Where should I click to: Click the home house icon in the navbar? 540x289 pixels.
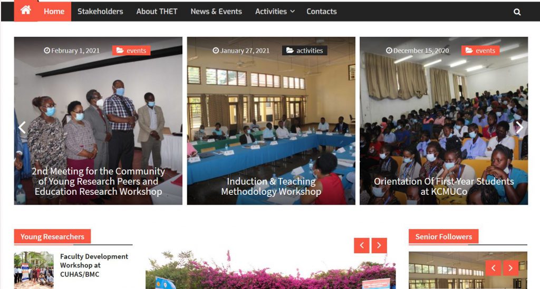coord(25,11)
